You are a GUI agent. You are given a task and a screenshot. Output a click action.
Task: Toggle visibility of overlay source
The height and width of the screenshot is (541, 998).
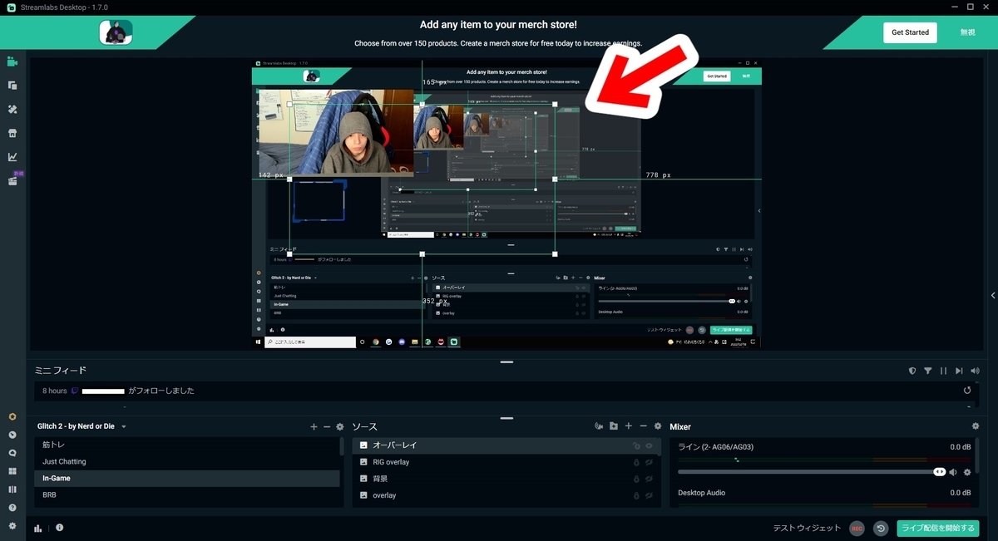[649, 495]
